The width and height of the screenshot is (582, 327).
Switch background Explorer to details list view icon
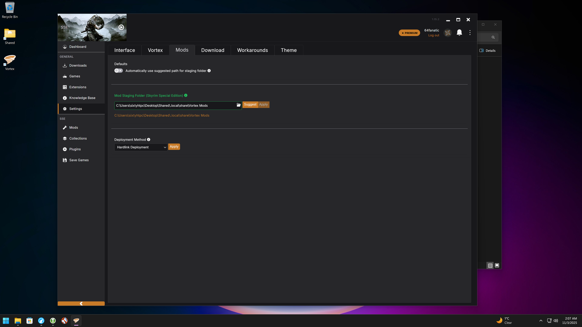[490, 266]
